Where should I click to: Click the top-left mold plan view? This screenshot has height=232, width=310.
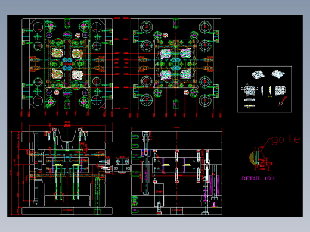tap(67, 64)
